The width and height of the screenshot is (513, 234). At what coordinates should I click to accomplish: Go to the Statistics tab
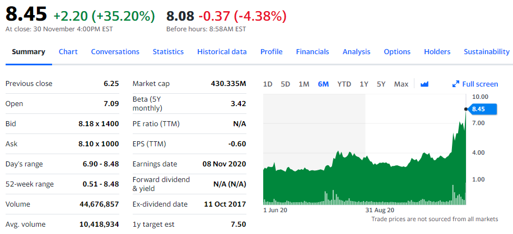168,51
